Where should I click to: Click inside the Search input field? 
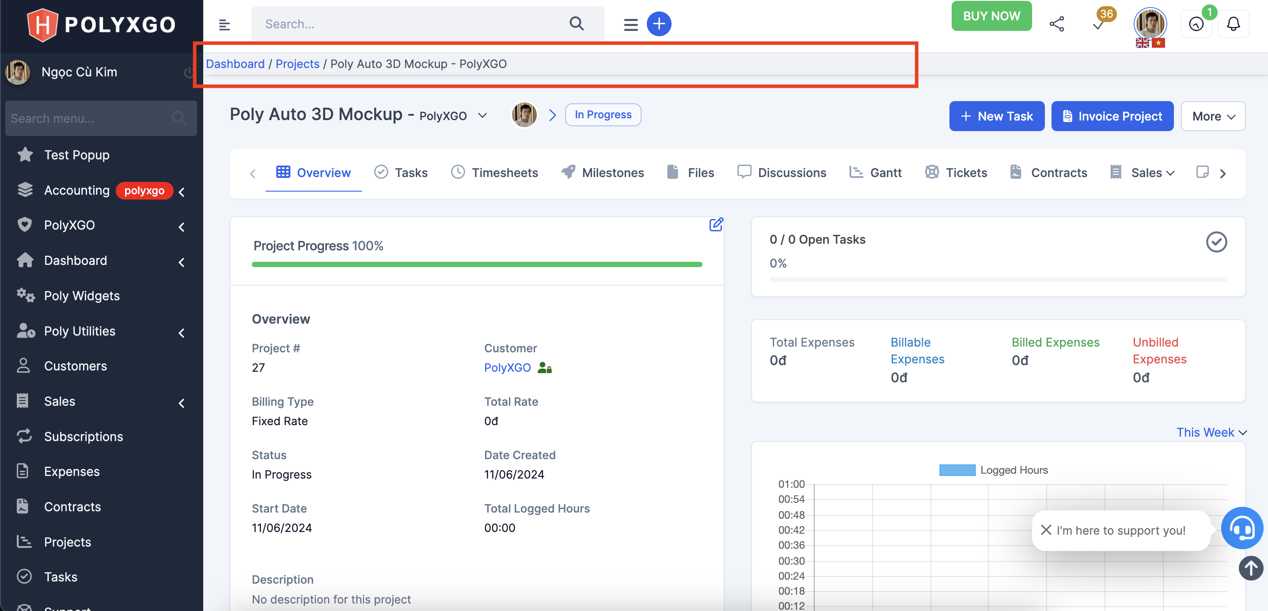394,23
